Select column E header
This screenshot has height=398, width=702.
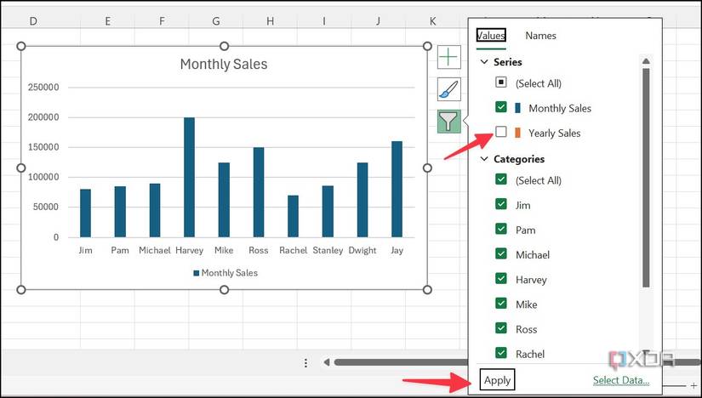(107, 21)
